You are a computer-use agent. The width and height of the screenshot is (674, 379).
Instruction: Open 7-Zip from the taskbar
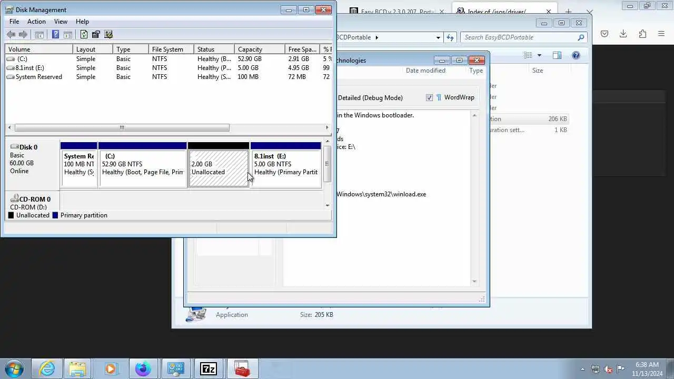209,368
